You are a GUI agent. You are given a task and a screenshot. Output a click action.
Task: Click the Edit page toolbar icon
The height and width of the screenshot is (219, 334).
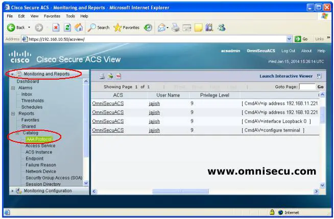tap(187, 28)
